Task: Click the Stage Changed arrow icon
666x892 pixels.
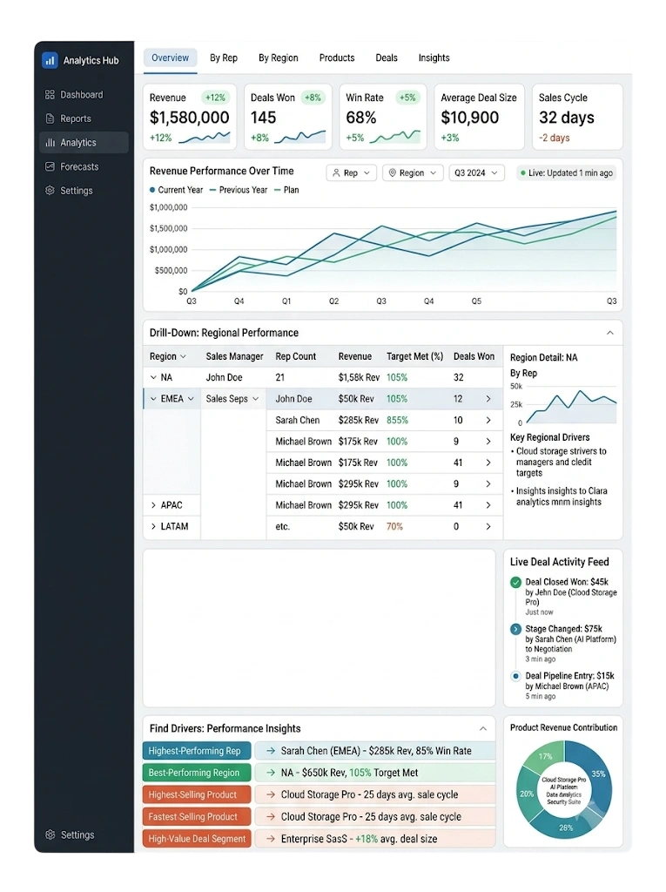Action: [516, 629]
